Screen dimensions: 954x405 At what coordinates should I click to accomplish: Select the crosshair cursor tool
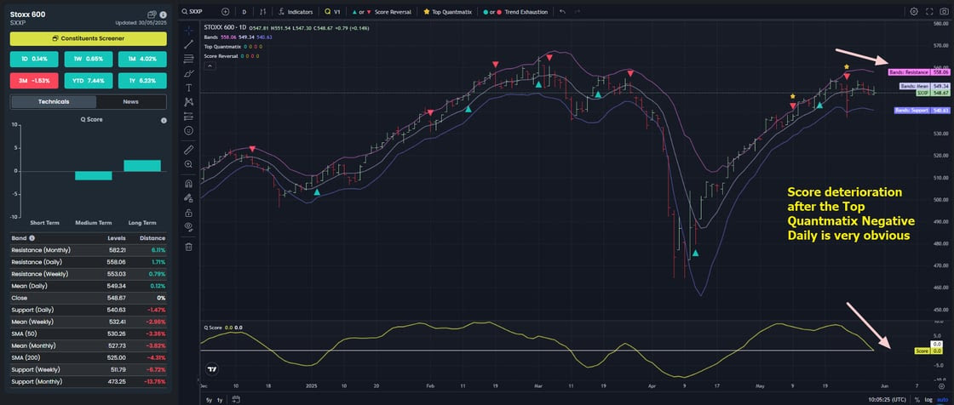(188, 29)
